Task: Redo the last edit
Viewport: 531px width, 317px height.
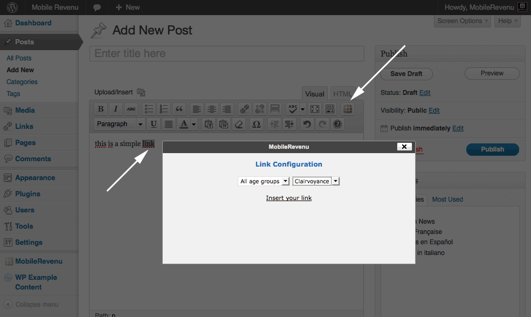Action: point(322,125)
